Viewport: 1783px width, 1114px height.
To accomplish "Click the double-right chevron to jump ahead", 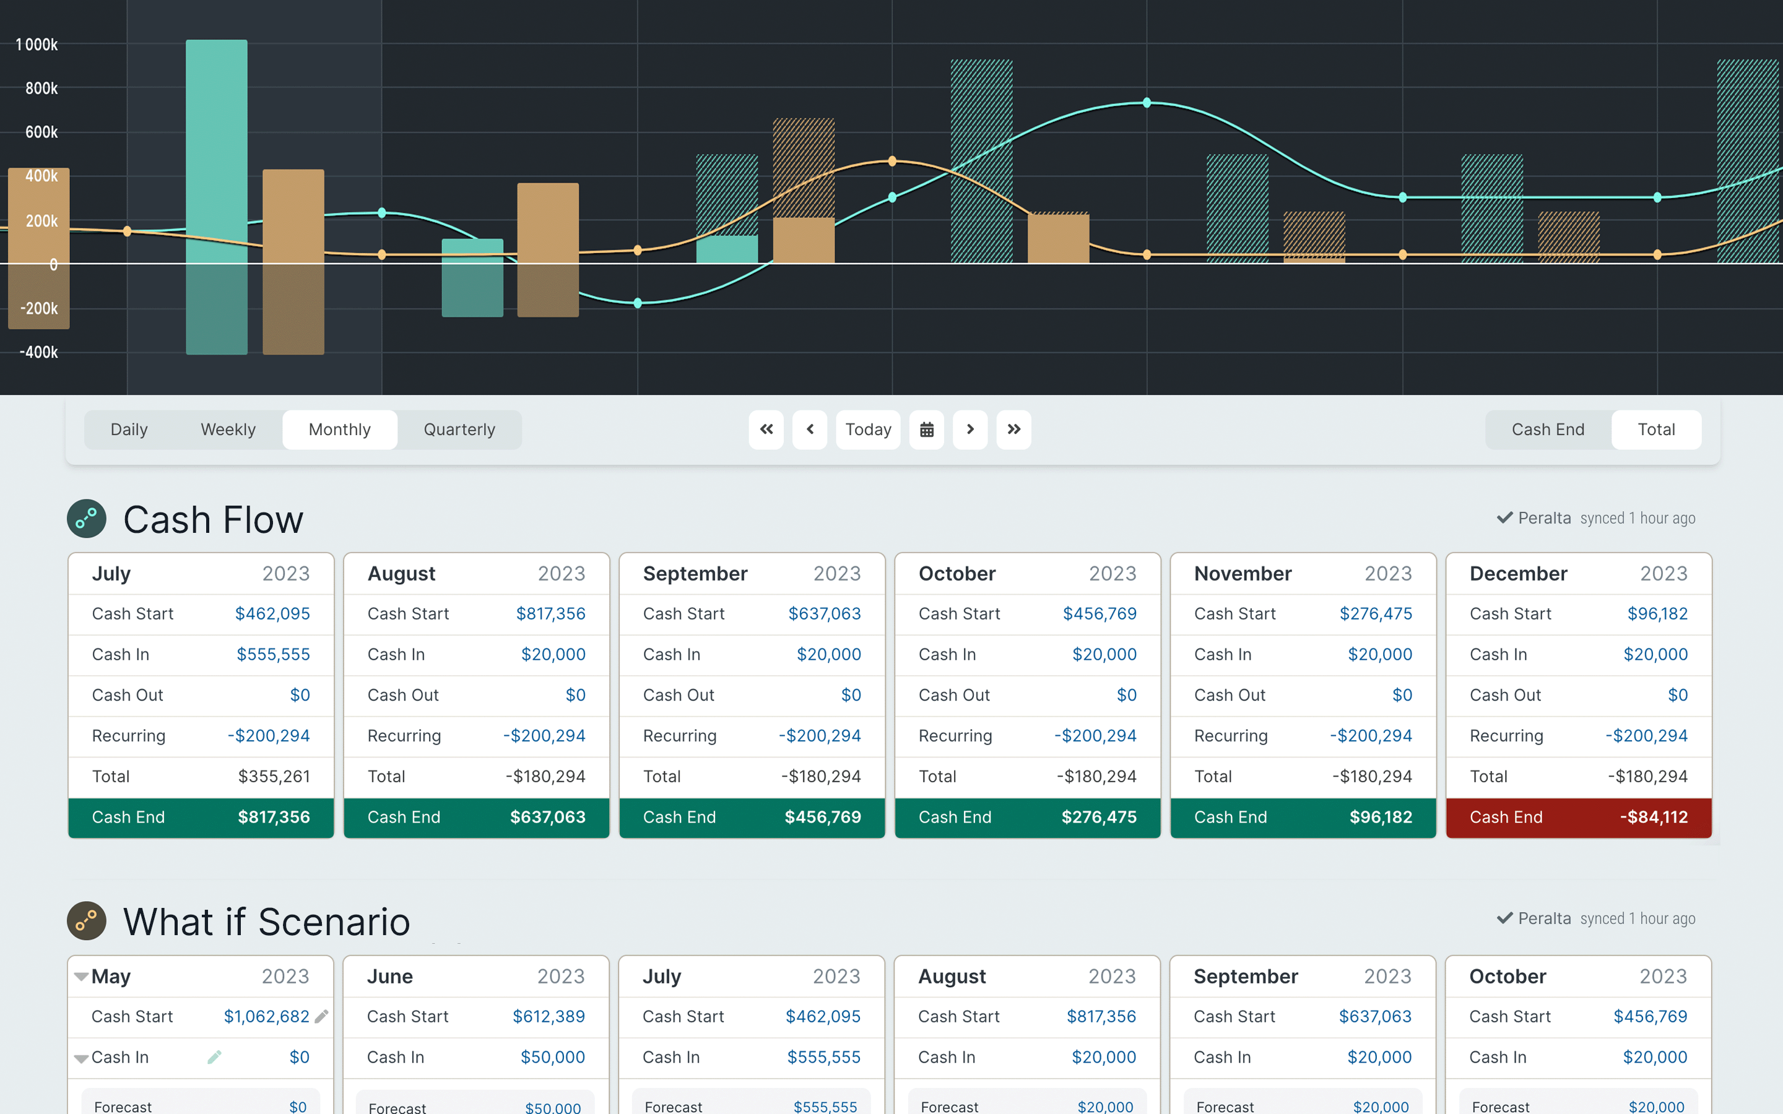I will pyautogui.click(x=1014, y=430).
